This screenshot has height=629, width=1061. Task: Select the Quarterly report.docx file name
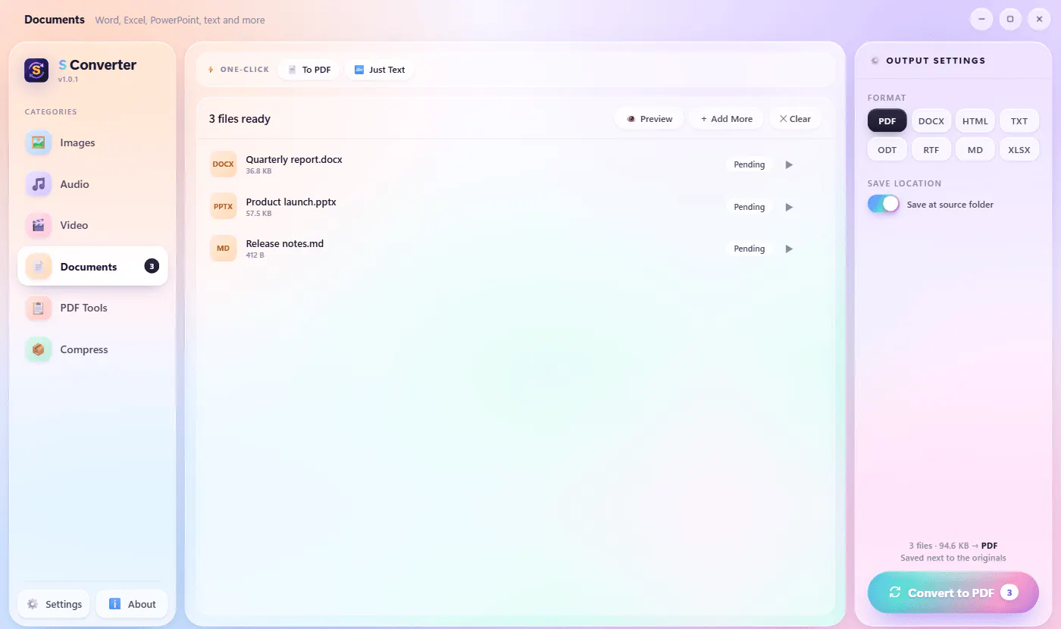(294, 160)
